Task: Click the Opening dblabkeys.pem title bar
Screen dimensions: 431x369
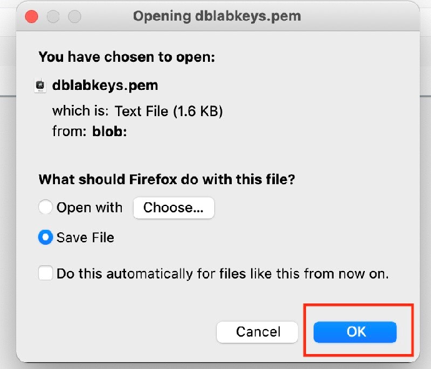Action: point(217,16)
